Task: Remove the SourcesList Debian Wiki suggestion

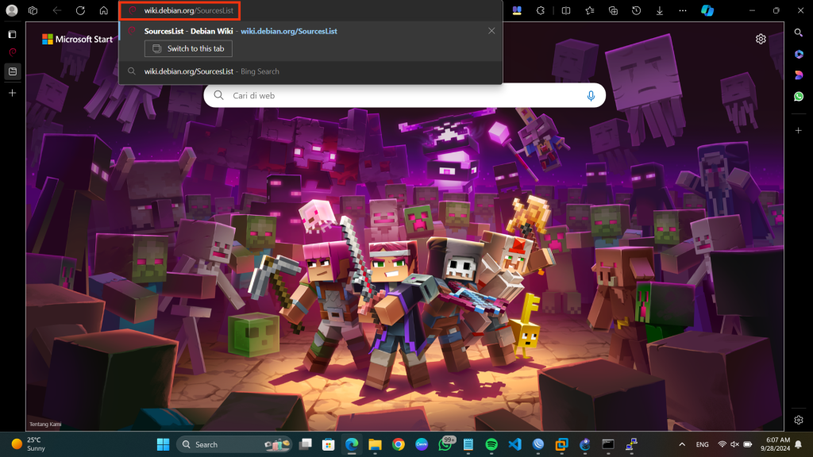Action: click(x=491, y=31)
